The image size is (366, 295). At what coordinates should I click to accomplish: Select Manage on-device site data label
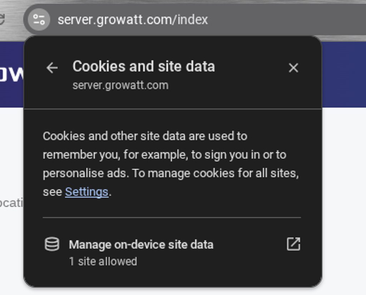pyautogui.click(x=141, y=245)
